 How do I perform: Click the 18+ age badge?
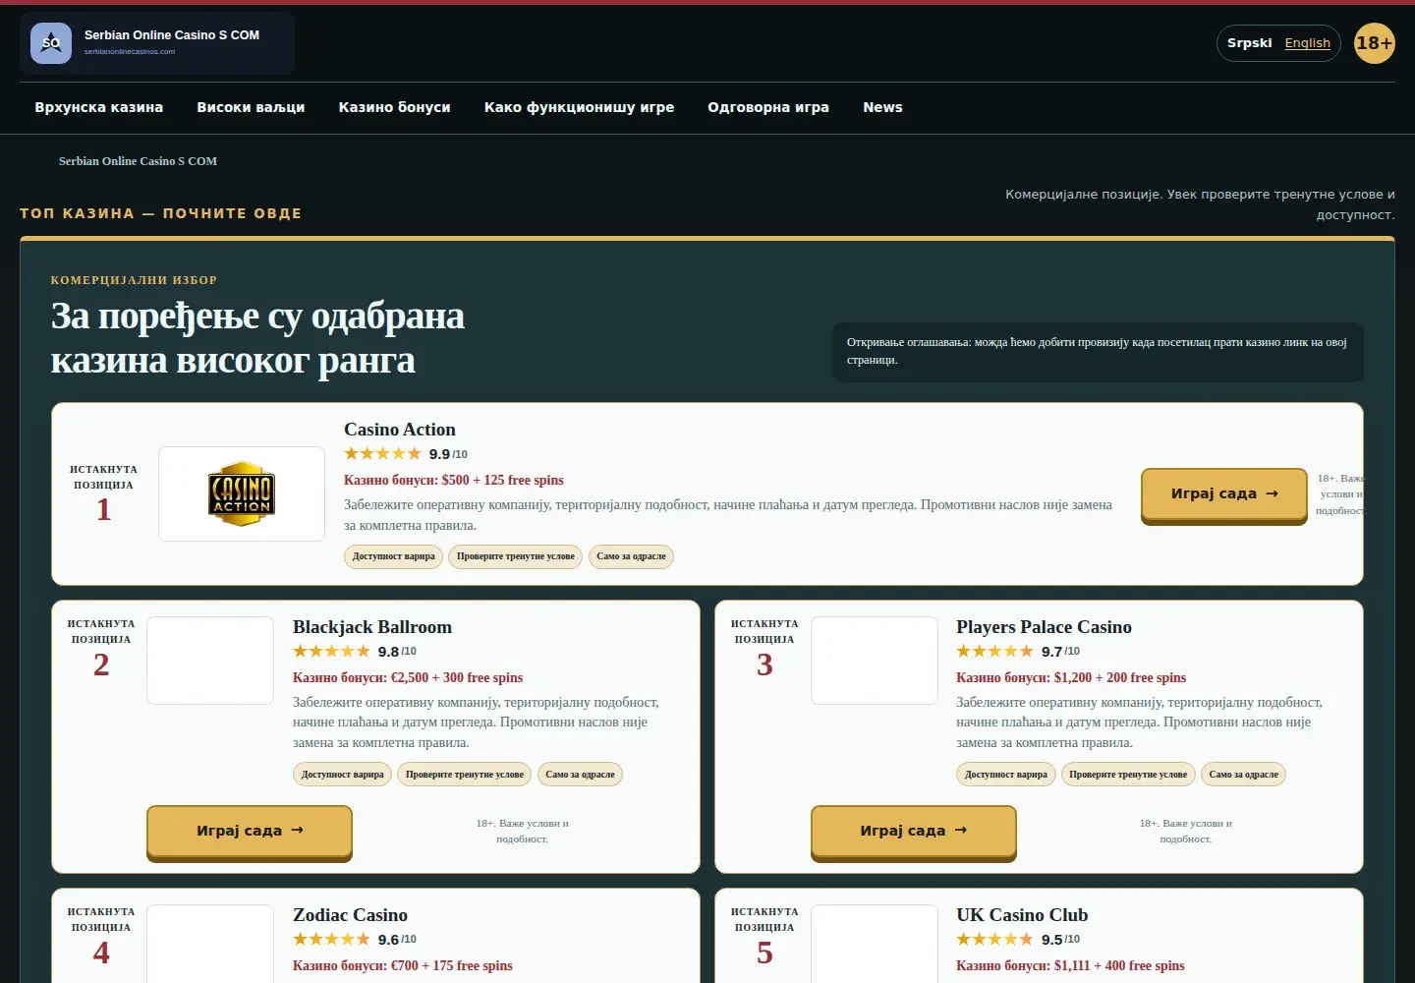pos(1374,43)
